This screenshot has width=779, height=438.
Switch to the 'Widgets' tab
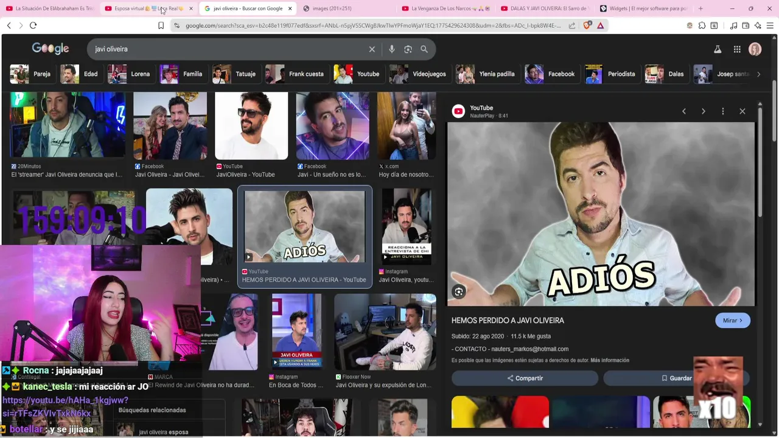click(x=643, y=9)
